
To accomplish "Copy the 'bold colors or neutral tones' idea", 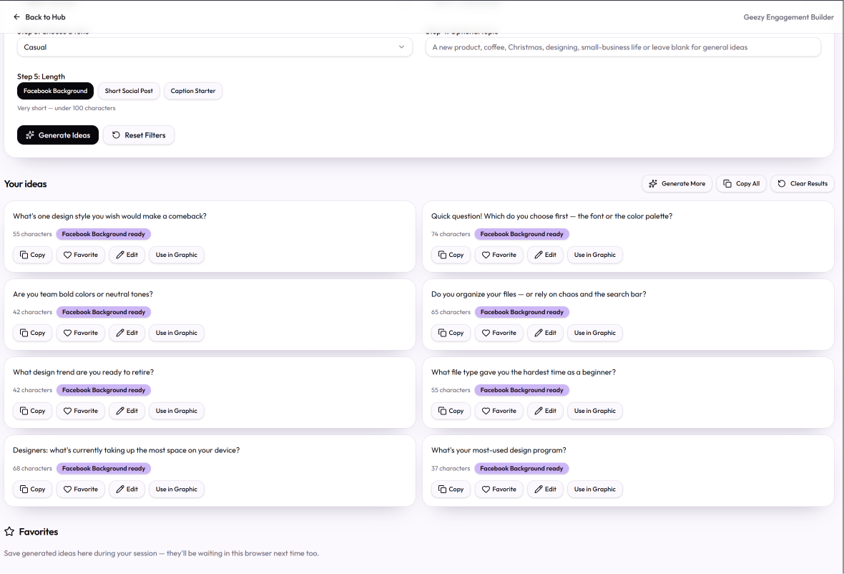I will [x=32, y=333].
